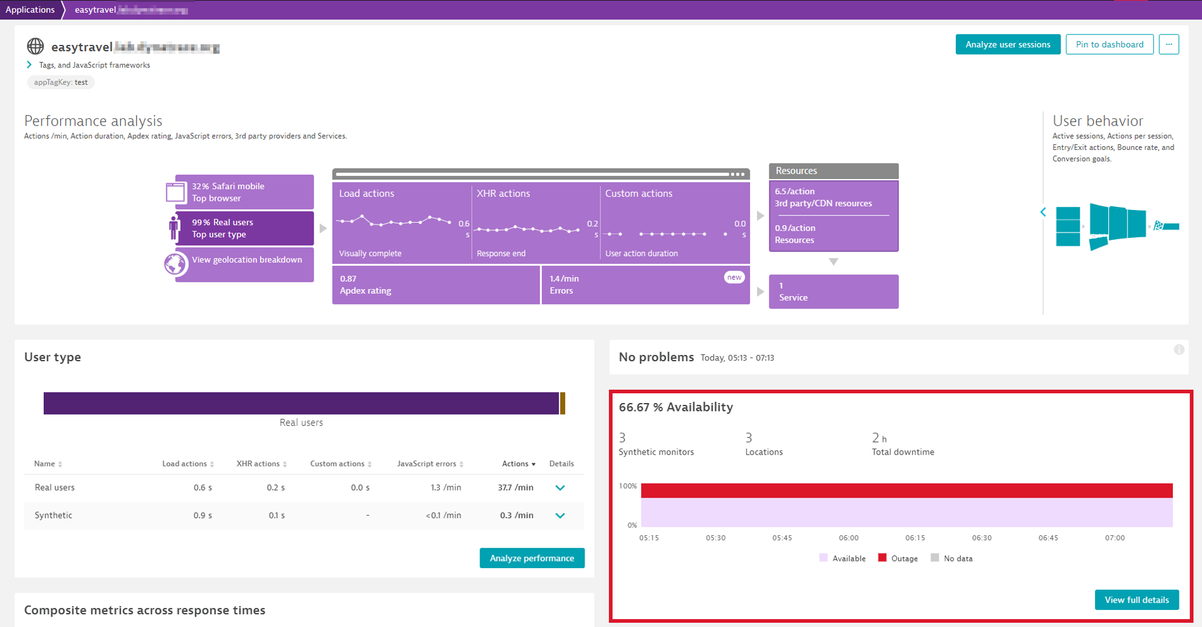Sort table by Custom actions column

point(340,464)
